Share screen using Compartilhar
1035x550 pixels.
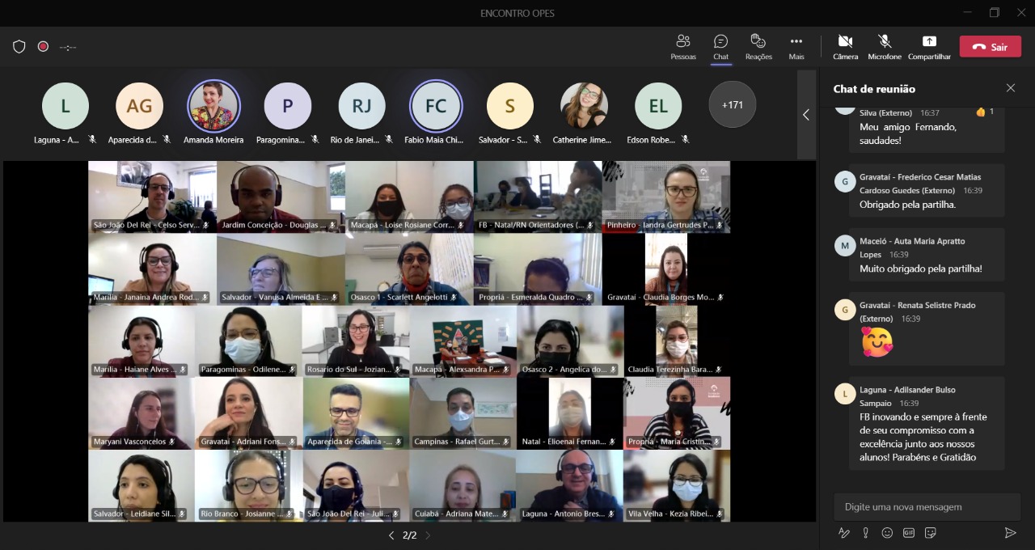click(929, 47)
